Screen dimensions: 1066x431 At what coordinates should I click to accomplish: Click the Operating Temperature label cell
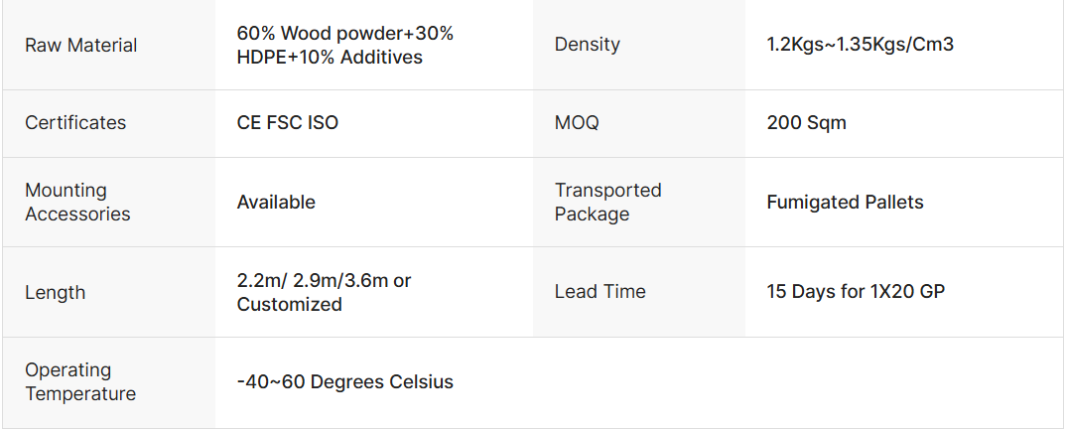click(x=80, y=382)
